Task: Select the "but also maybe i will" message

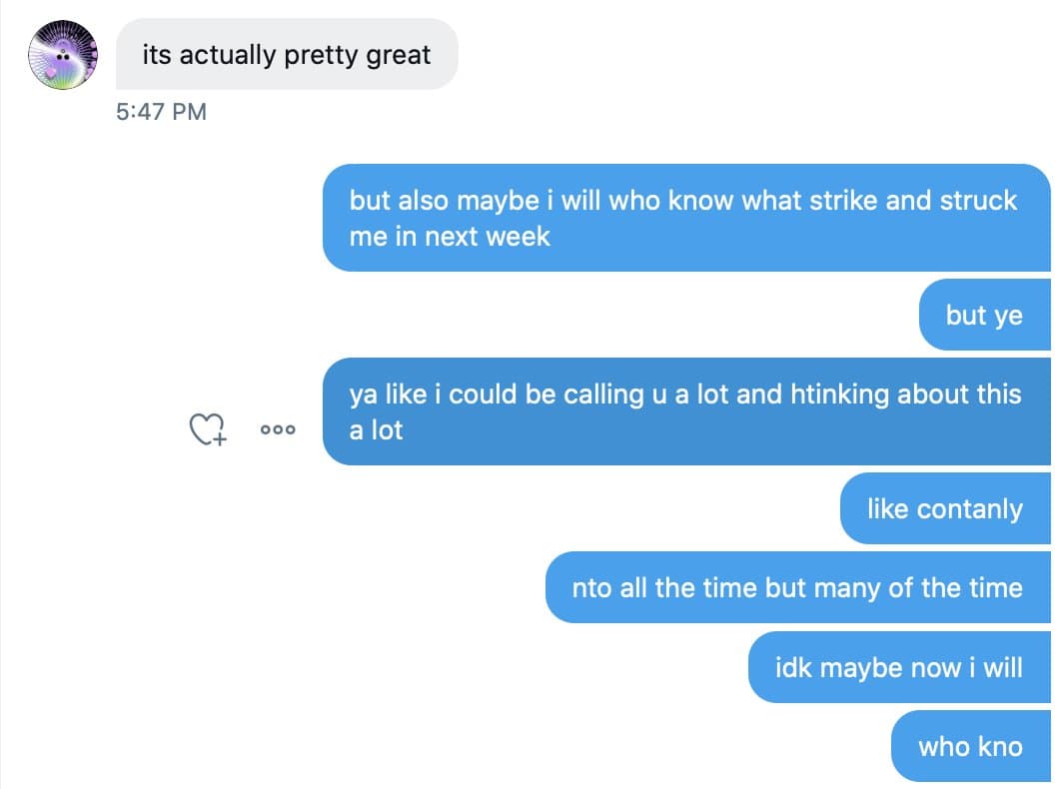Action: (685, 218)
